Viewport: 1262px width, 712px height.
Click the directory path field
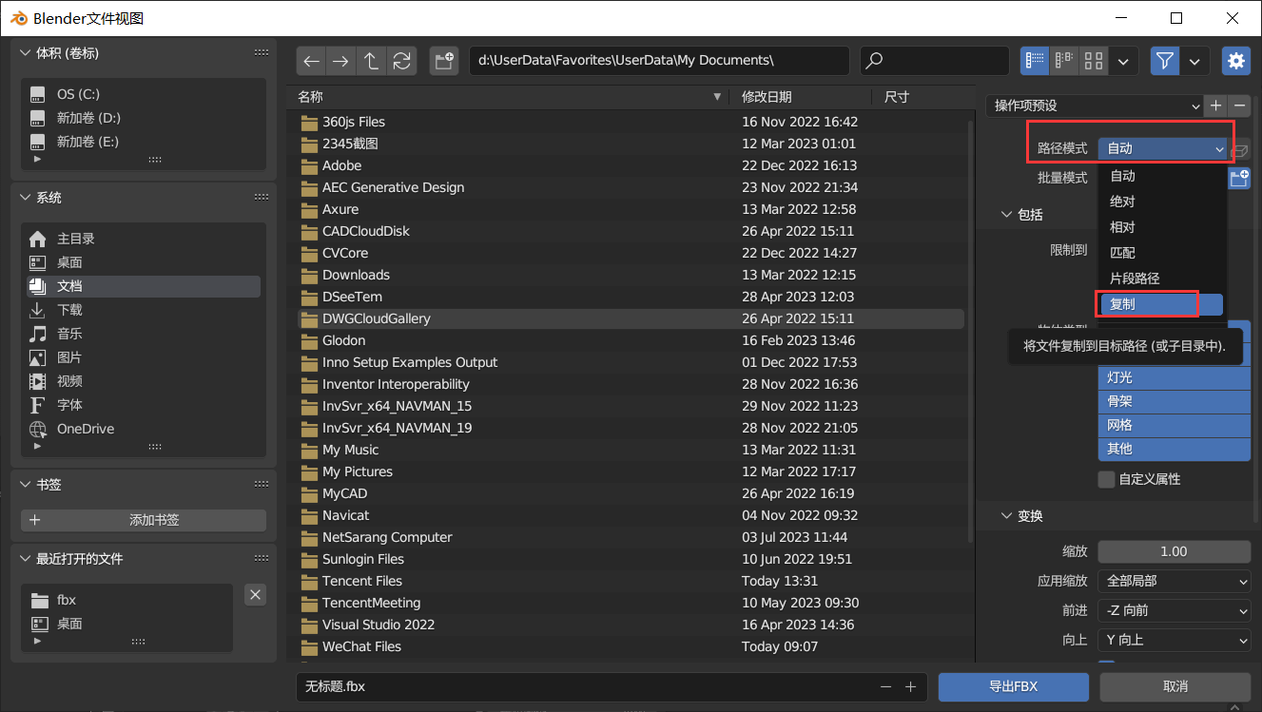659,61
